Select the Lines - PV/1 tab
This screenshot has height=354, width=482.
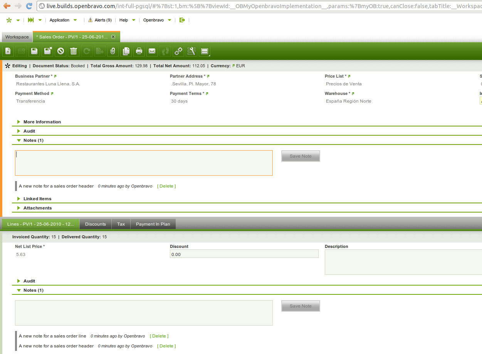(x=41, y=224)
